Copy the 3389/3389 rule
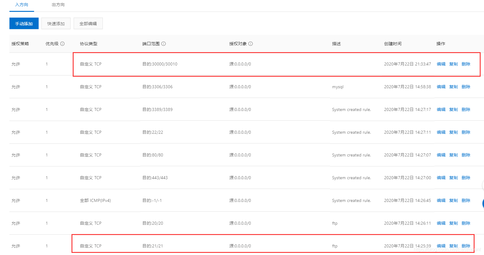 tap(454, 109)
